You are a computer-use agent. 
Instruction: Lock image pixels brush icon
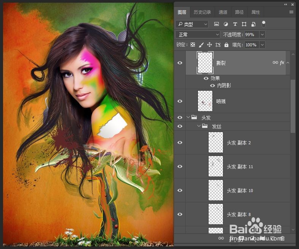[201, 45]
